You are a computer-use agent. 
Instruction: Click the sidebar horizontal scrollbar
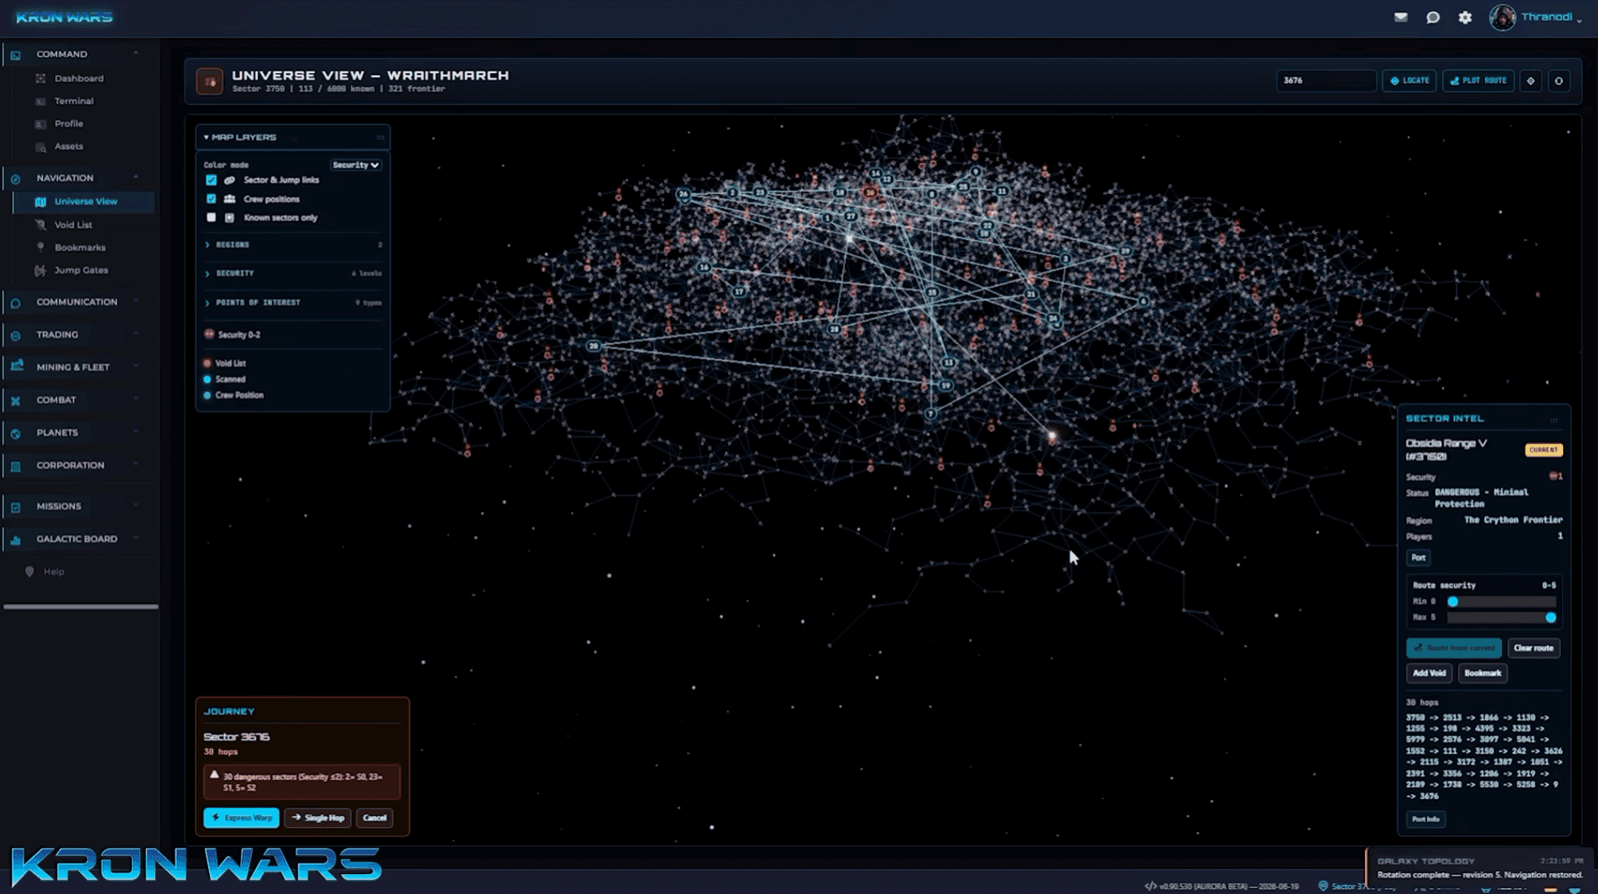pyautogui.click(x=81, y=607)
